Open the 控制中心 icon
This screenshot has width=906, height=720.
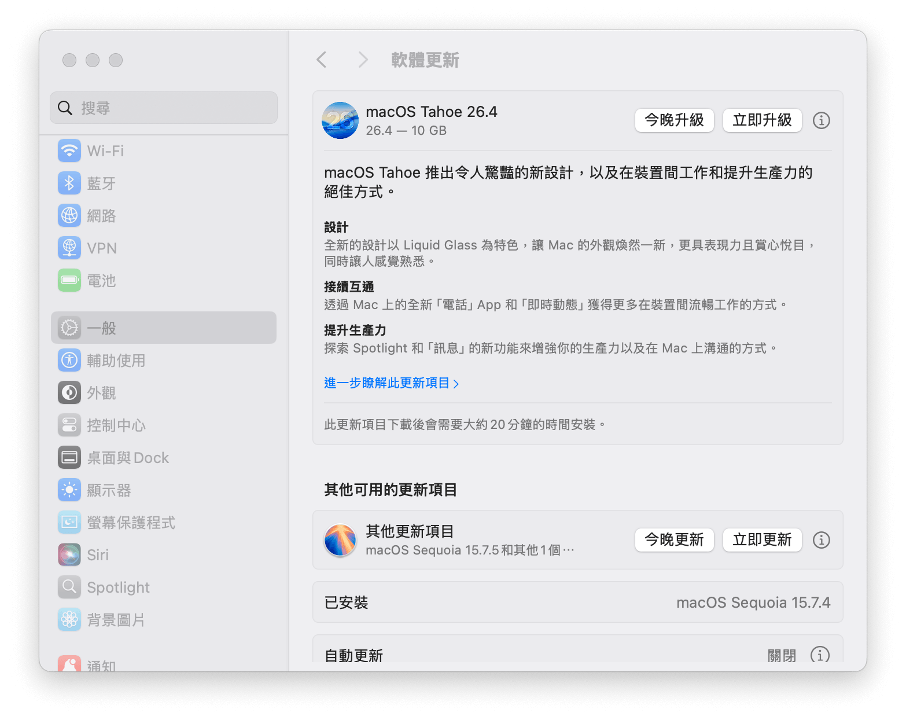[69, 425]
